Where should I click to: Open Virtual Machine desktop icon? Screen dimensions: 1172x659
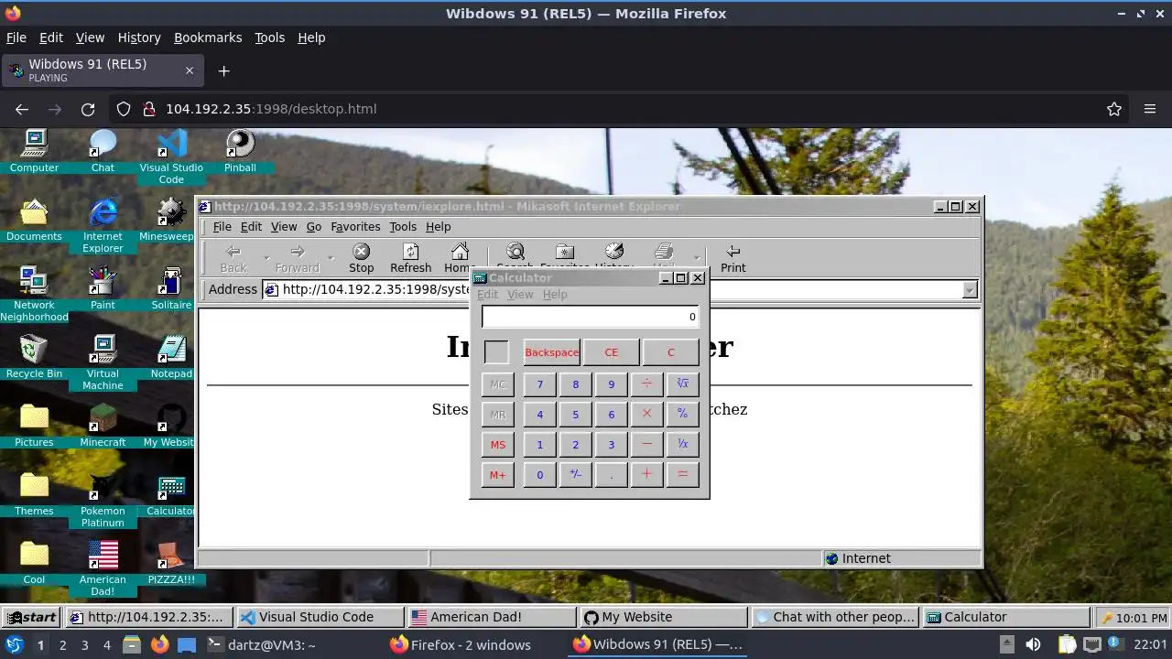(103, 362)
